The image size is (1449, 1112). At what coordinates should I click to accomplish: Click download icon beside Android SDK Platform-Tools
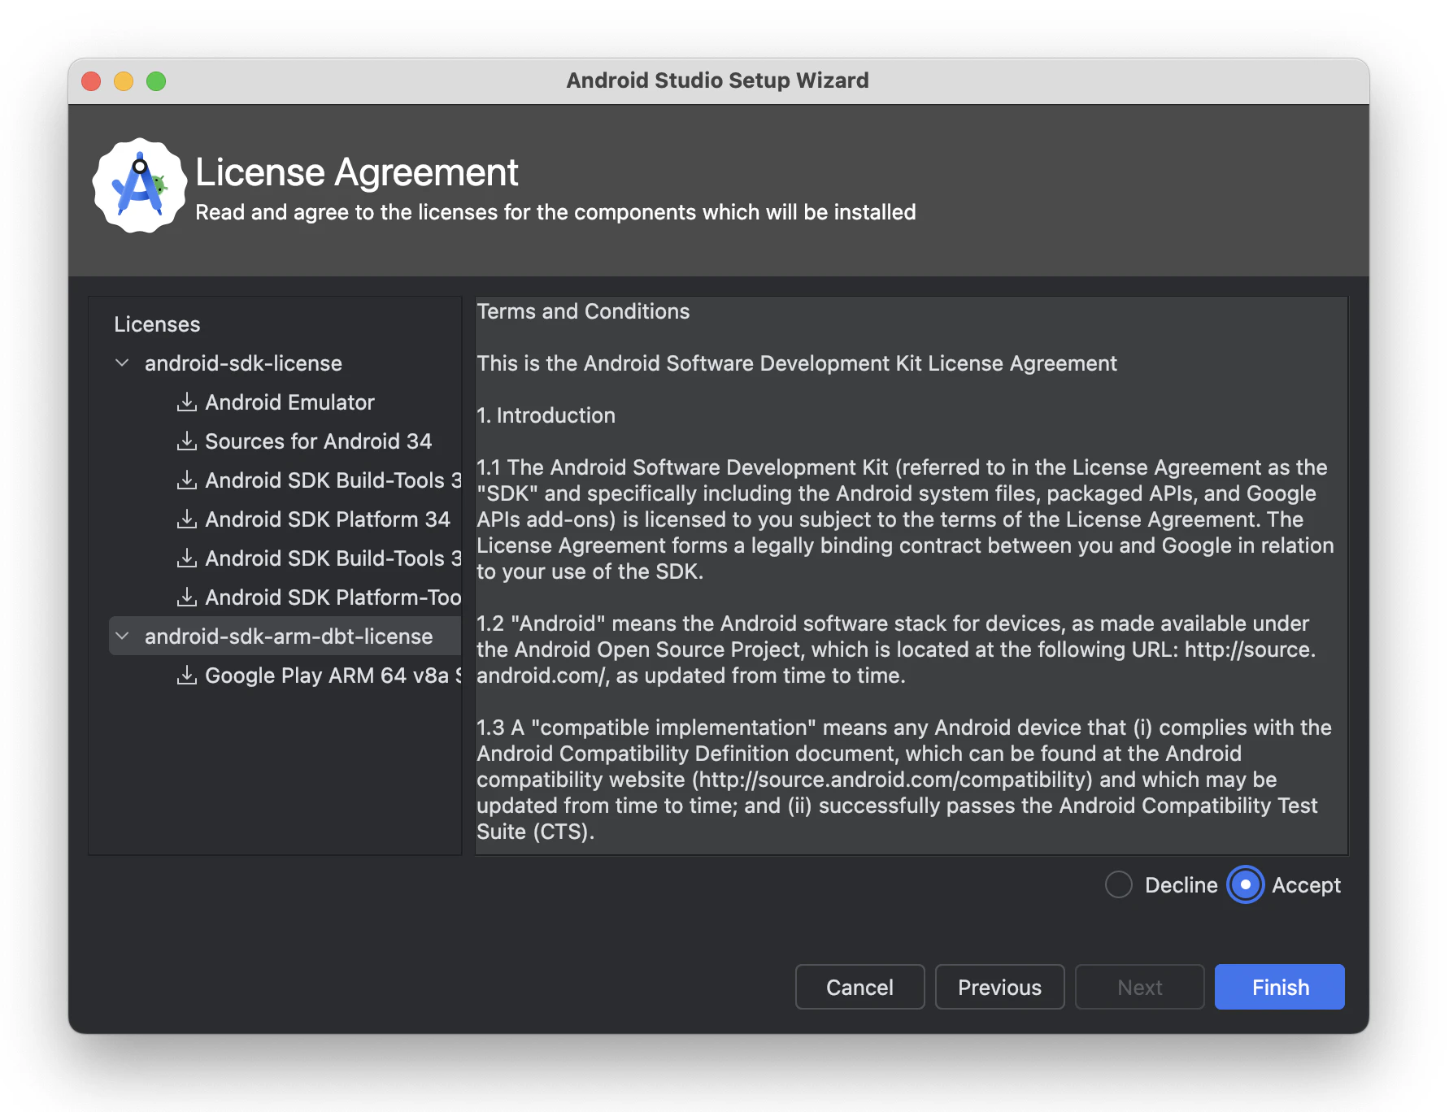pyautogui.click(x=187, y=597)
